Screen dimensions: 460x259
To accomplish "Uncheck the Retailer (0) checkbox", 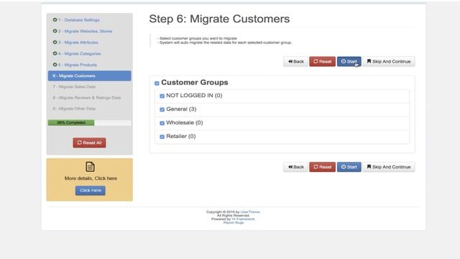I will coord(162,137).
